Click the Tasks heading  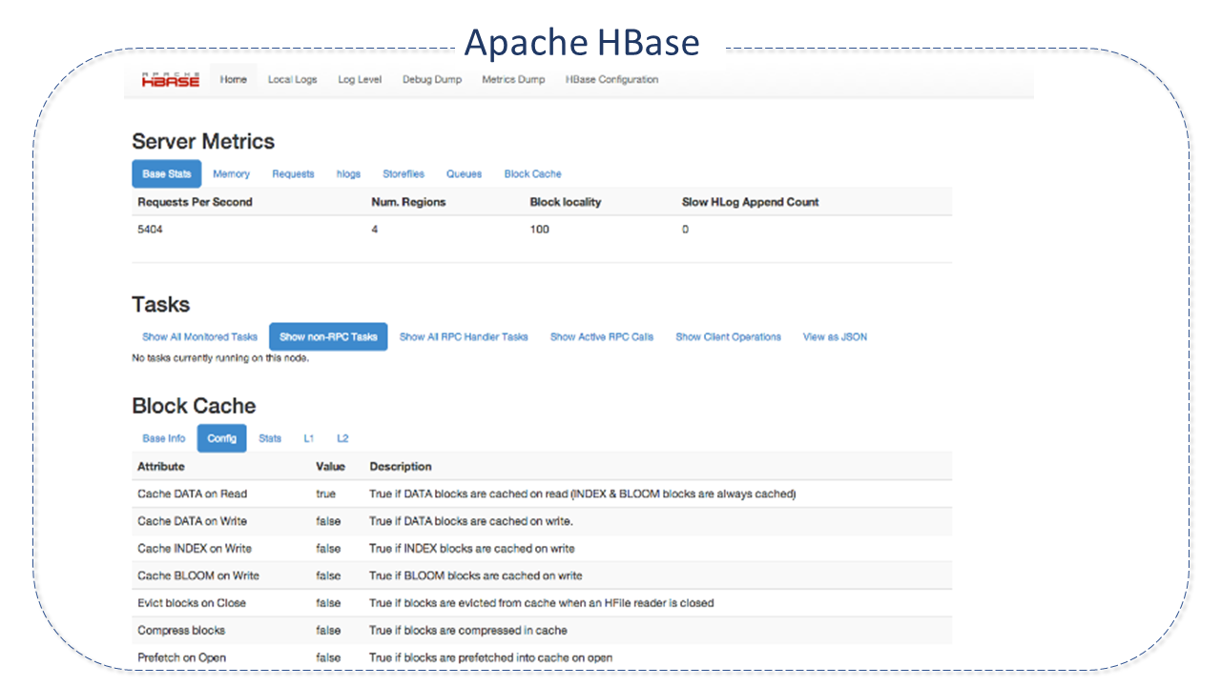click(160, 305)
